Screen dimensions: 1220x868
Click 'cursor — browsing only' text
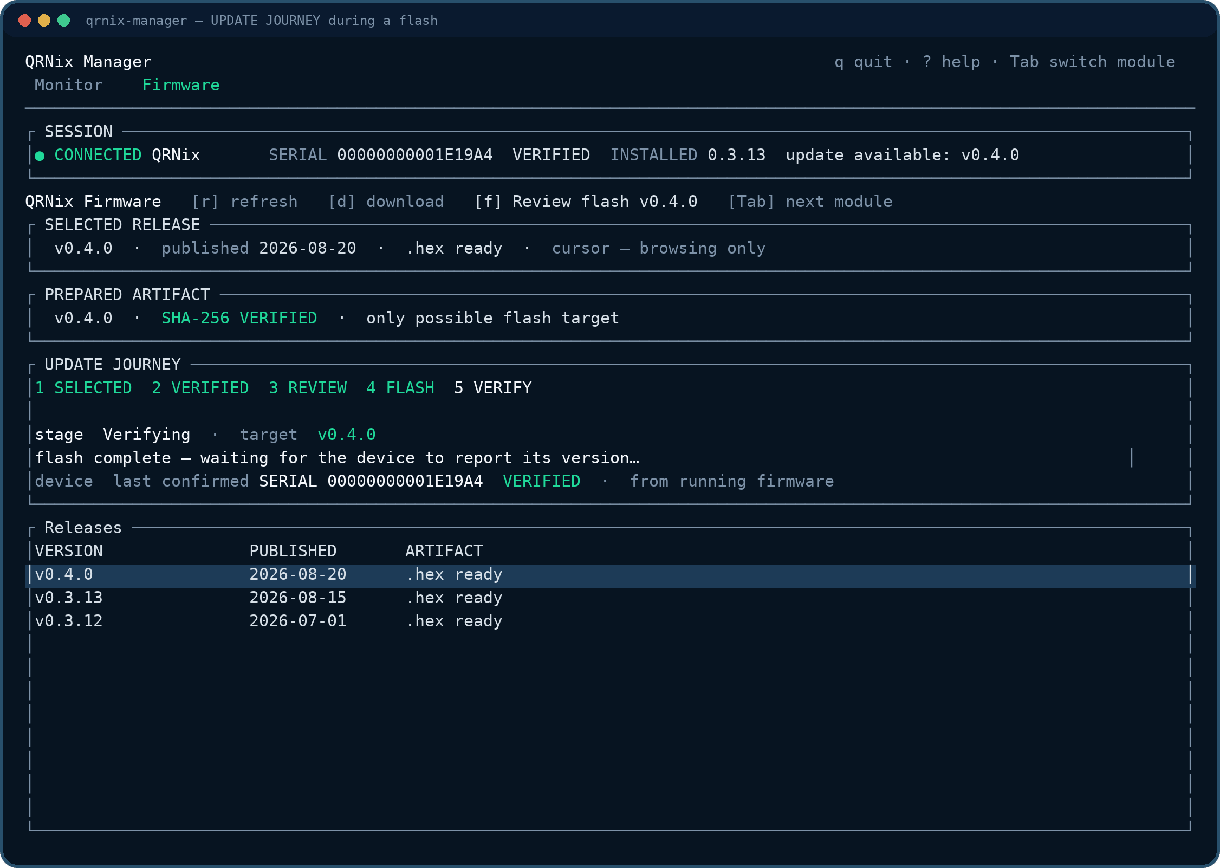659,248
